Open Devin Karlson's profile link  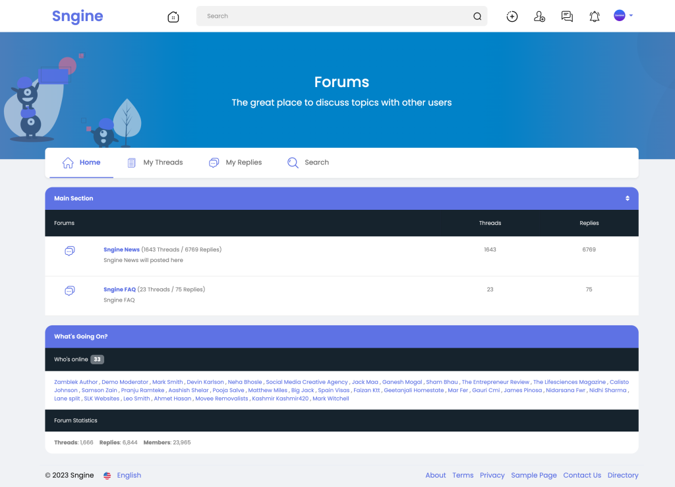pos(206,382)
